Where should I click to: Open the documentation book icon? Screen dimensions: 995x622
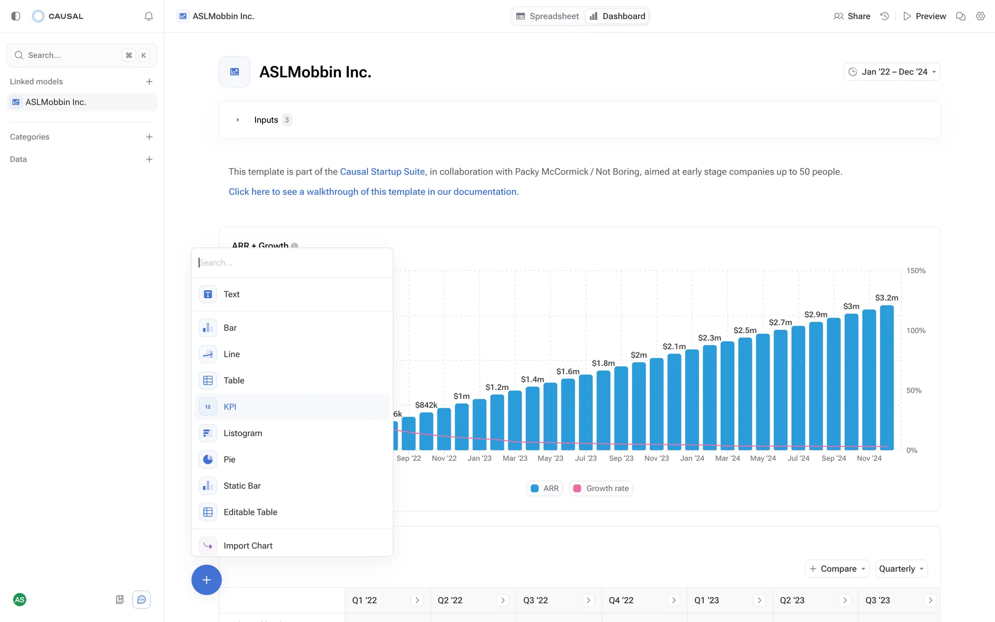tap(120, 600)
